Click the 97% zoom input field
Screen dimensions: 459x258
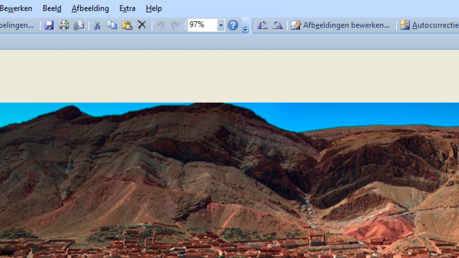click(202, 25)
